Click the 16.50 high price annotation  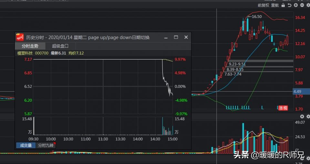[256, 17]
